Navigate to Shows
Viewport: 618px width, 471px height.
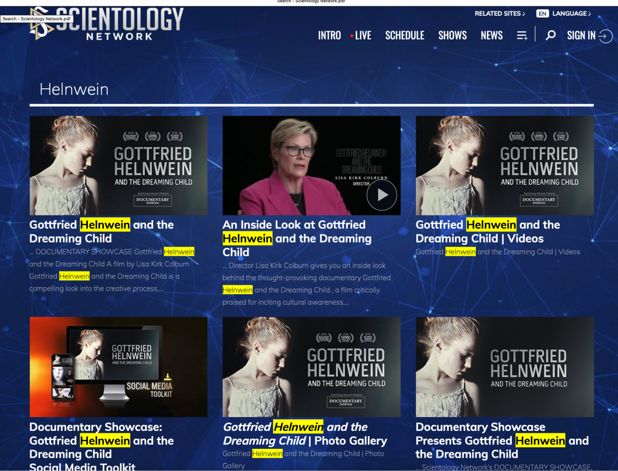tap(452, 35)
